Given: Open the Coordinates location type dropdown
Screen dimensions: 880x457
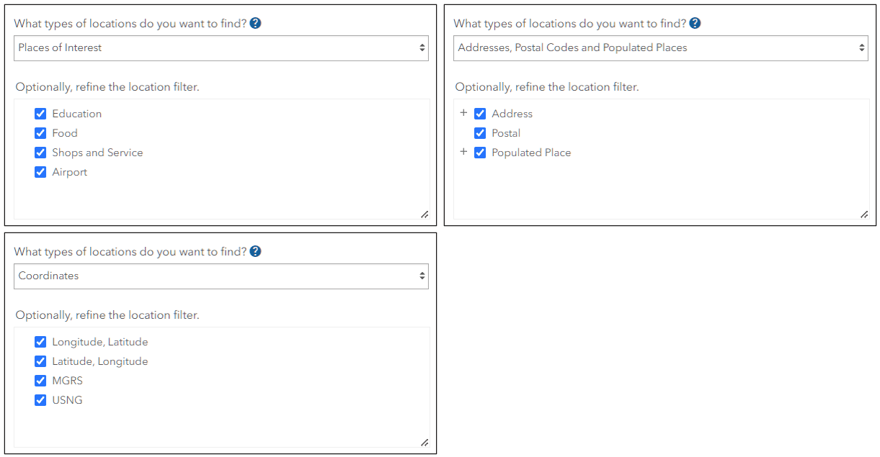Looking at the screenshot, I should click(x=221, y=276).
